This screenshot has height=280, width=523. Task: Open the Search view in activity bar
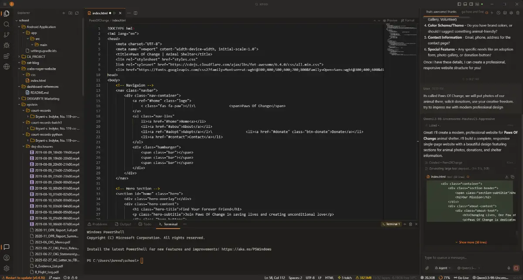point(6,24)
